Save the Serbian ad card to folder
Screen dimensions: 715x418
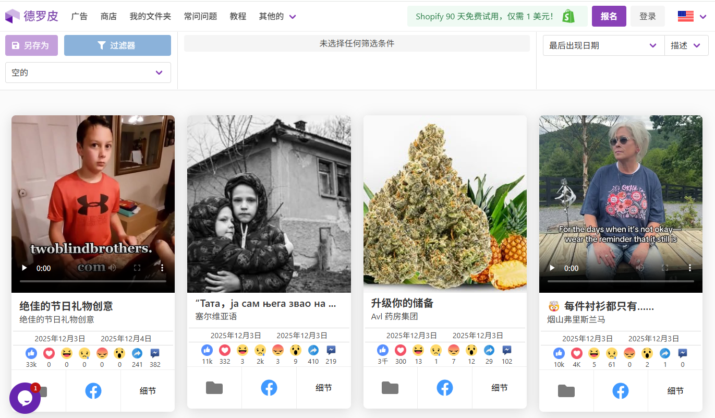coord(214,388)
